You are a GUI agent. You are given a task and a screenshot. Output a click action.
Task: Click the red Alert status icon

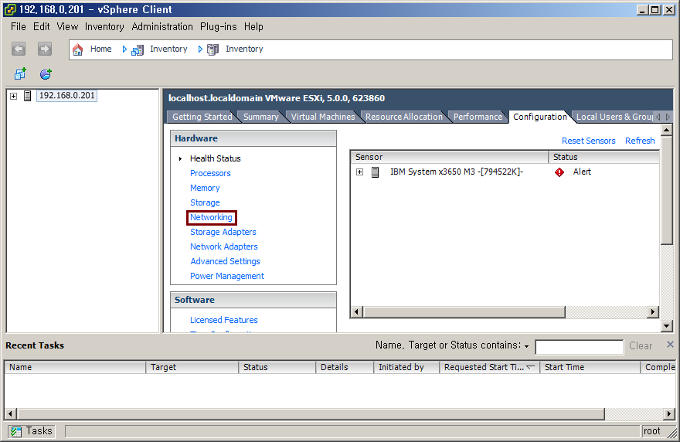coord(559,172)
